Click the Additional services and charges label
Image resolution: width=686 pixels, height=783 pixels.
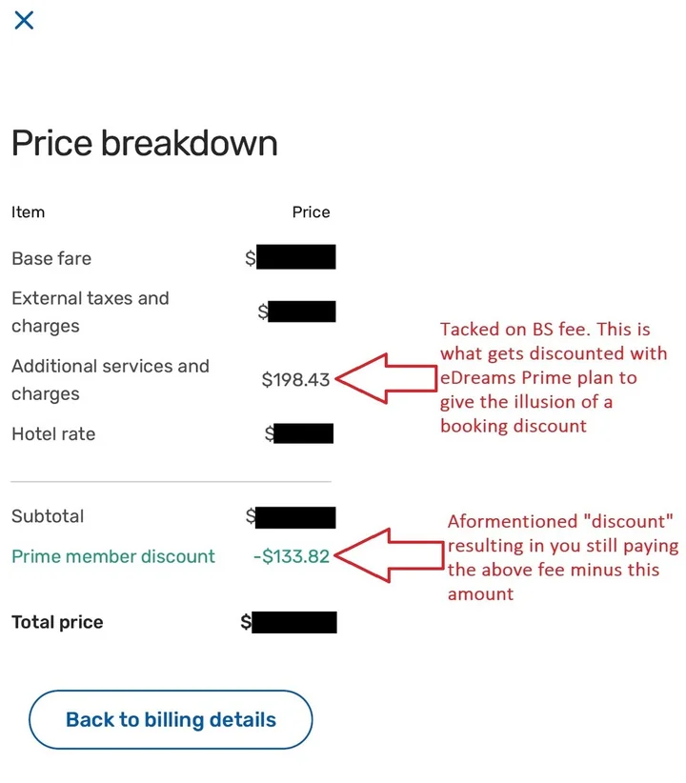[x=111, y=380]
